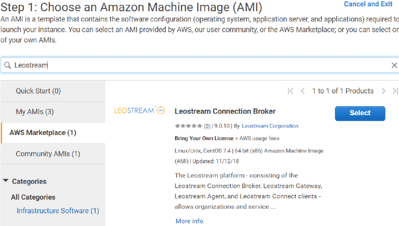Jump to last page of products
This screenshot has height=226, width=399.
click(395, 91)
